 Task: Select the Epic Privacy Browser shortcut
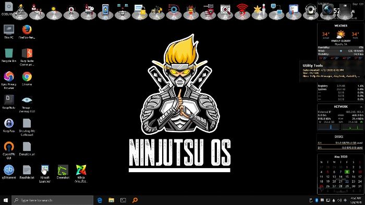pos(9,80)
